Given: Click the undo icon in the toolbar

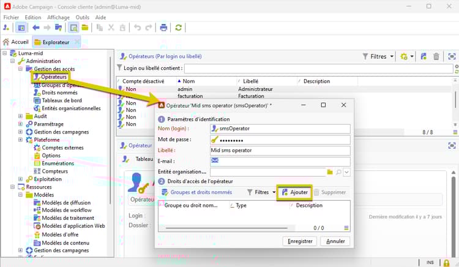Looking at the screenshot, I should [137, 28].
